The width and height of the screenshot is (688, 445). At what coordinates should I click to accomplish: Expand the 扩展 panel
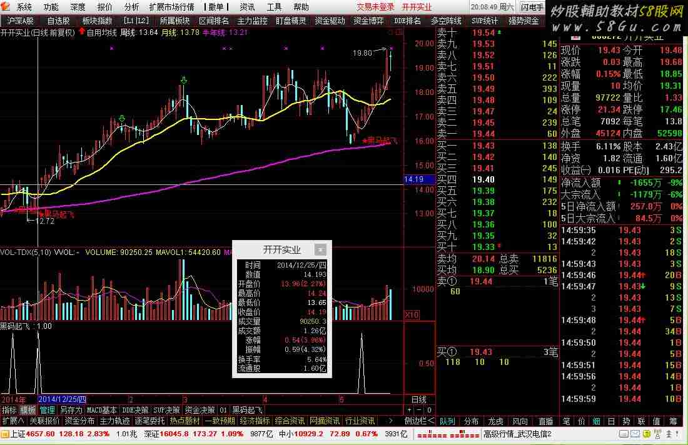13,421
